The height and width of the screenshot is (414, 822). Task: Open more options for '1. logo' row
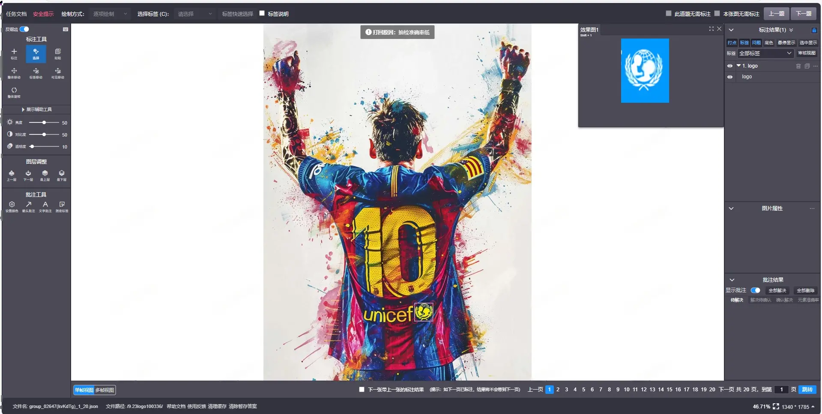(x=816, y=66)
